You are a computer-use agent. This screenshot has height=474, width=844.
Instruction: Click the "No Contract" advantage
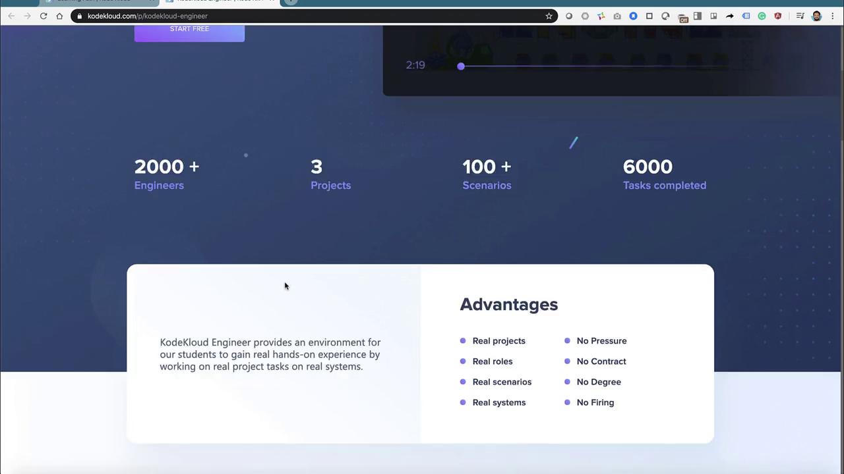[x=601, y=361]
